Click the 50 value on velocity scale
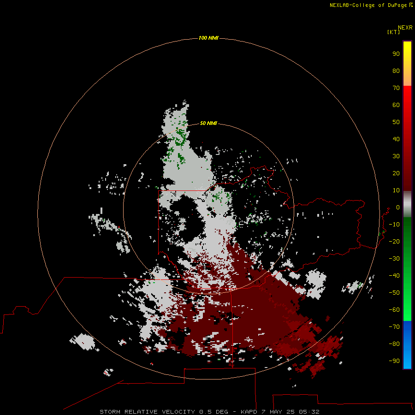Screen dimensions: 415x415 coord(396,122)
